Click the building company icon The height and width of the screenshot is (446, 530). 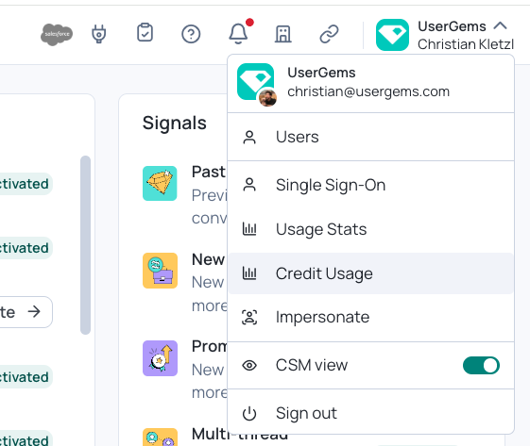282,34
